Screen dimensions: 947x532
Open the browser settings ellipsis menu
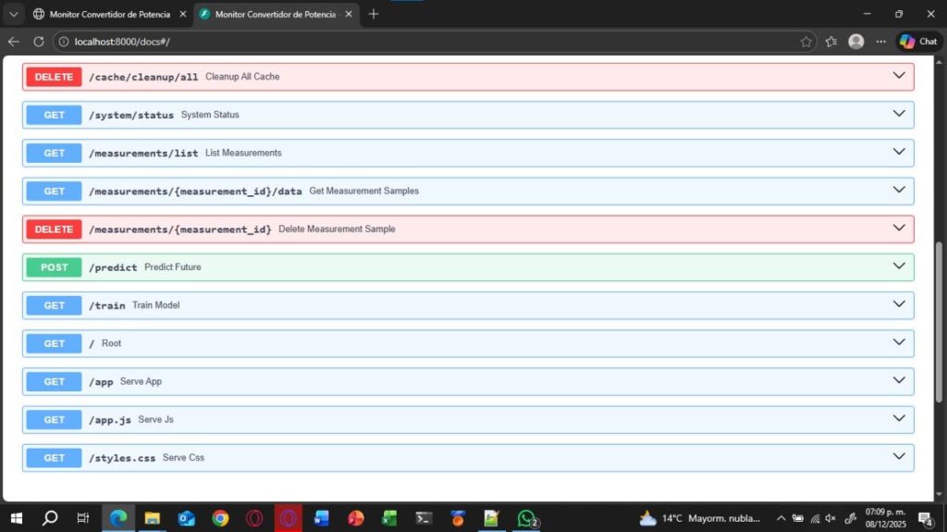[880, 42]
